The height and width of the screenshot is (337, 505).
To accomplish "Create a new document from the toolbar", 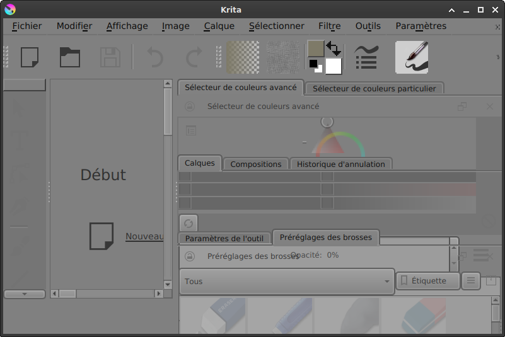I will [x=30, y=57].
